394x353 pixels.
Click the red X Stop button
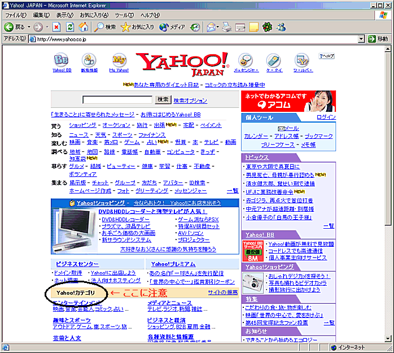[56, 27]
